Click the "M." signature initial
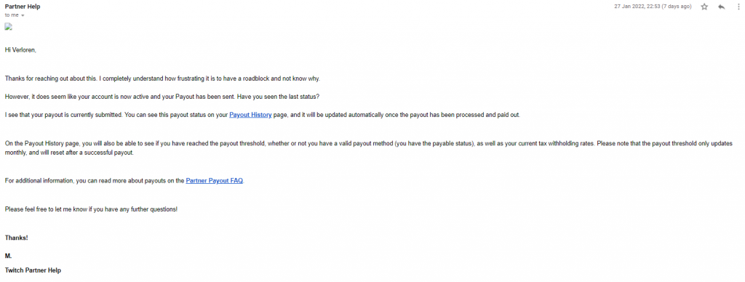 8,256
